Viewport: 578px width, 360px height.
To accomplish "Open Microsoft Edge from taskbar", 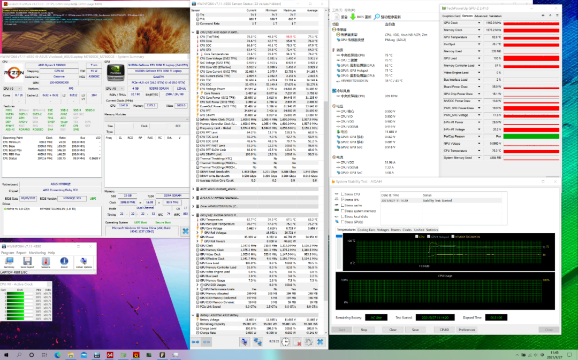I will coord(57,355).
